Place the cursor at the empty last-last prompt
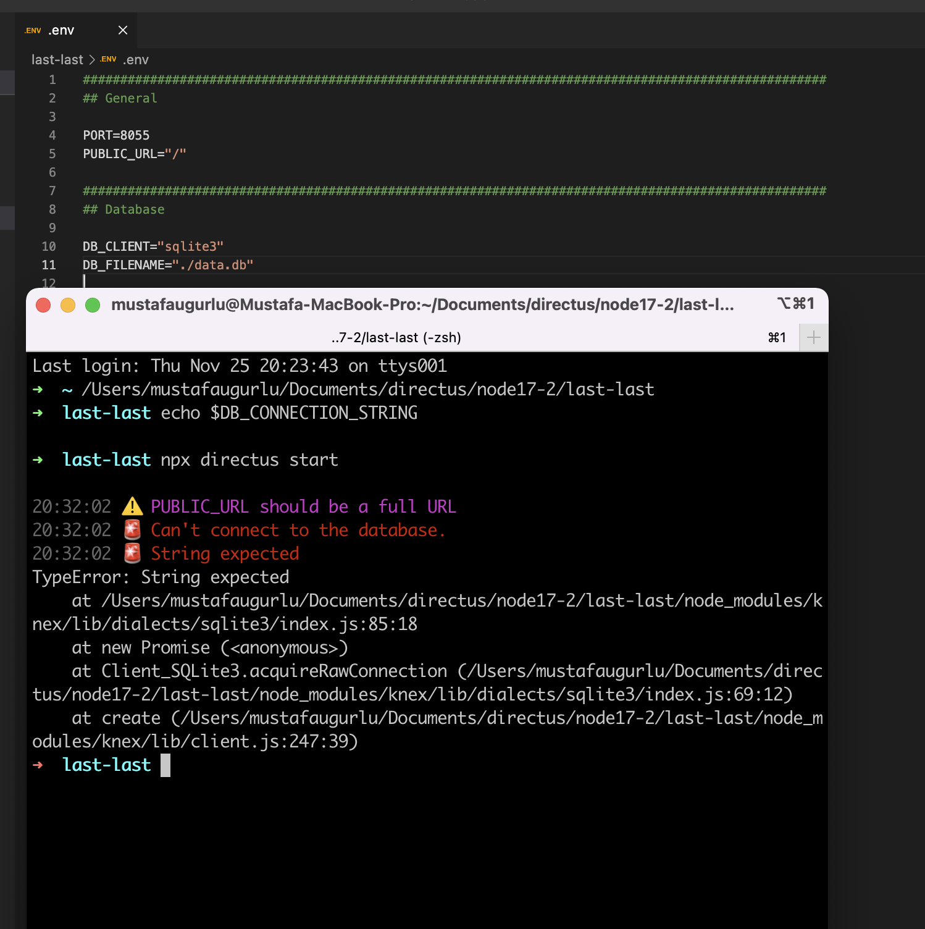The image size is (925, 929). tap(167, 765)
